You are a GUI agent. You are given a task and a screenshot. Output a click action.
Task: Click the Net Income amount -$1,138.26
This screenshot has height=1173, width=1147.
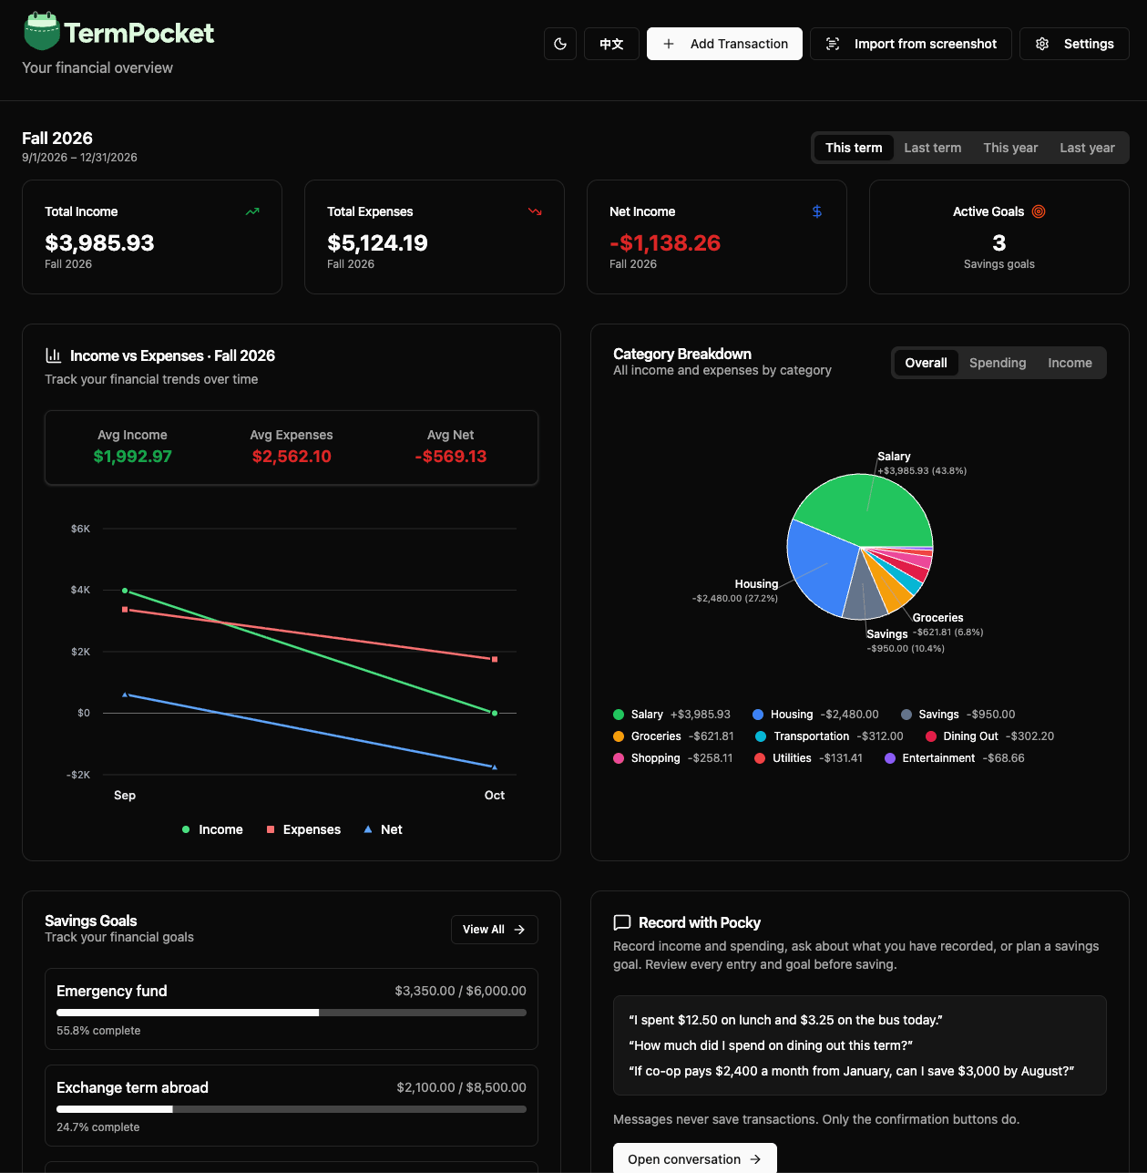click(665, 243)
